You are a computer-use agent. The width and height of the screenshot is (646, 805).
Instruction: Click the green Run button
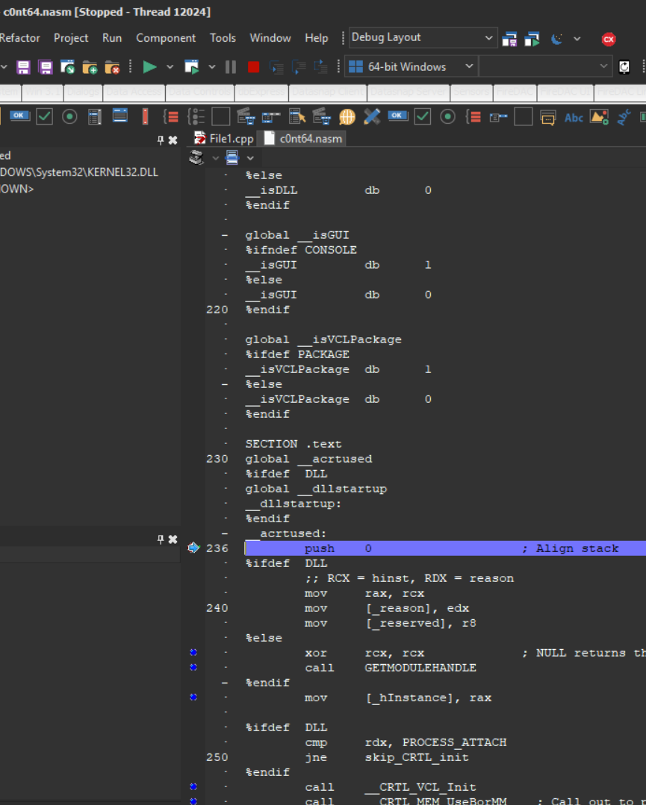click(x=150, y=67)
